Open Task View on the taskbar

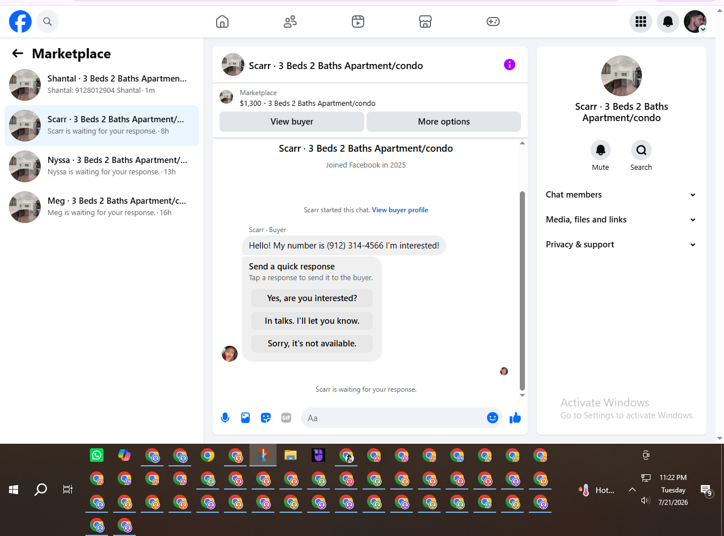[68, 490]
